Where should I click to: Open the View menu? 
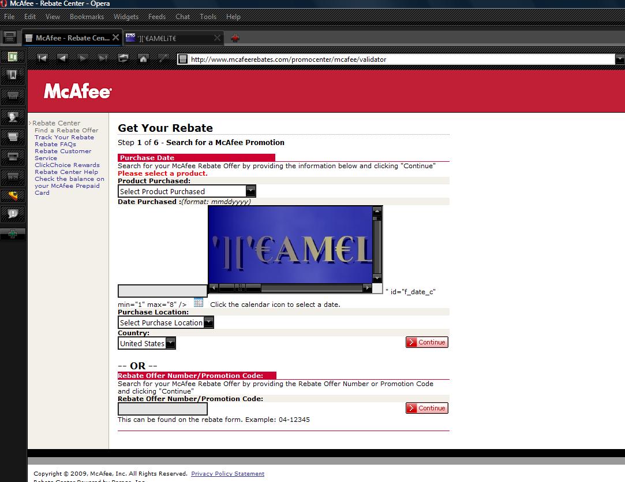click(x=53, y=17)
